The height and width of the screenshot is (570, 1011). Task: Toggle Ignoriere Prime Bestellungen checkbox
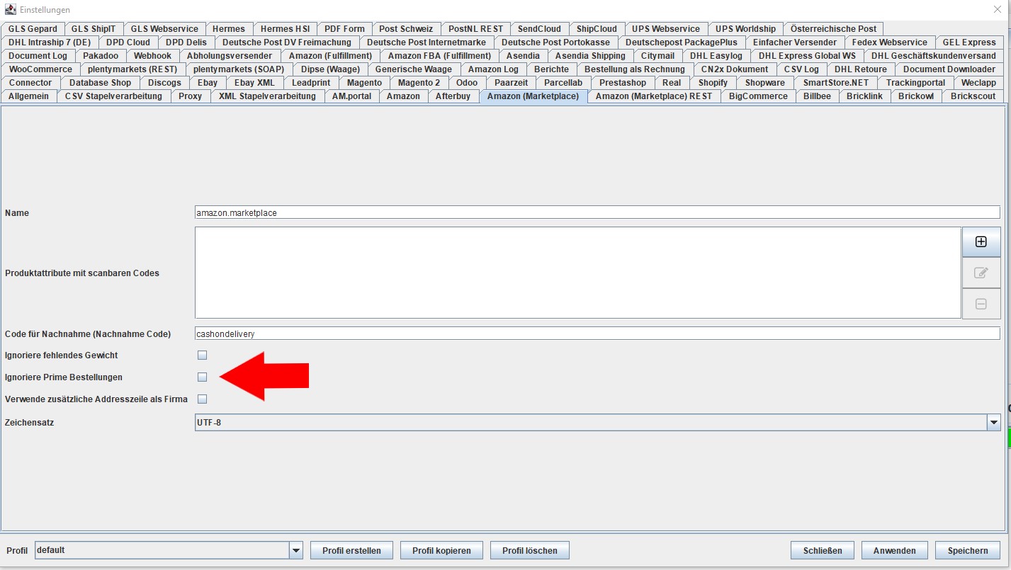pyautogui.click(x=202, y=377)
